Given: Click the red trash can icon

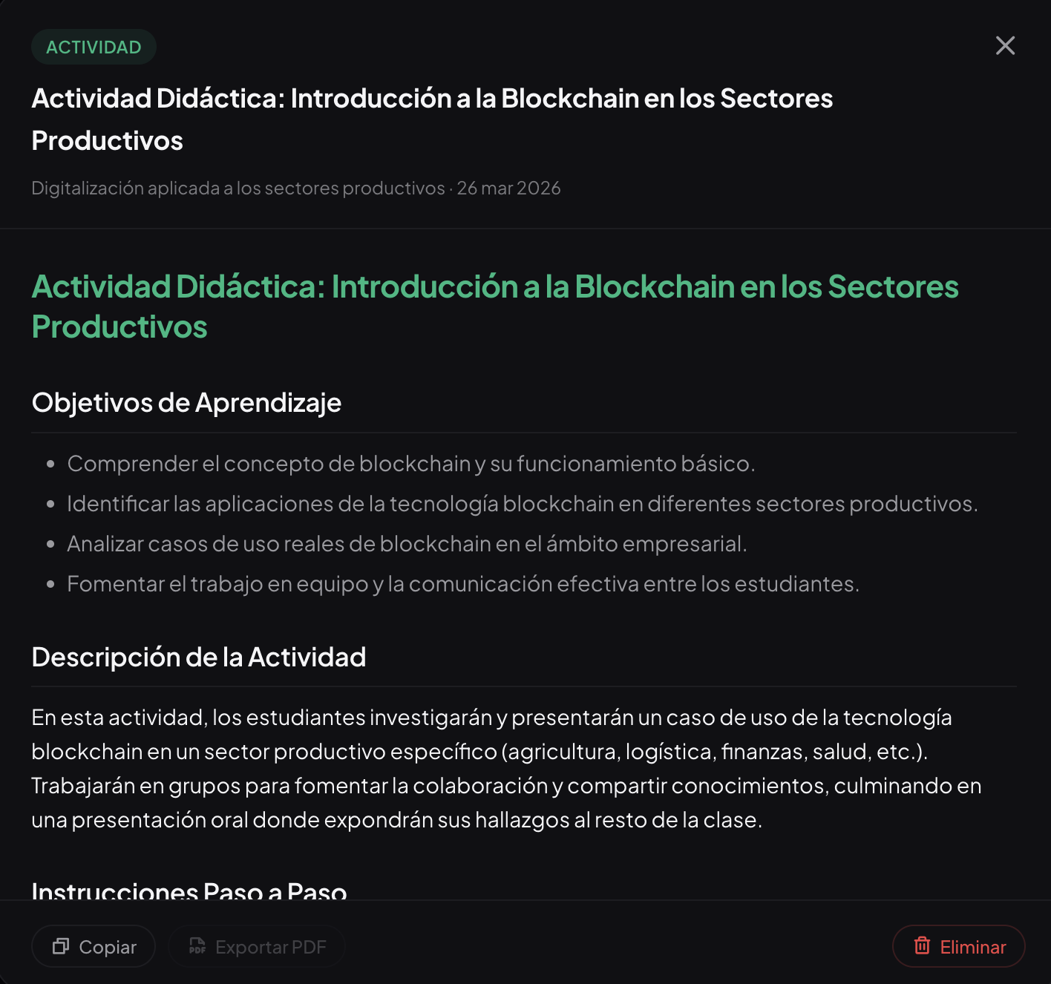Looking at the screenshot, I should coord(922,946).
